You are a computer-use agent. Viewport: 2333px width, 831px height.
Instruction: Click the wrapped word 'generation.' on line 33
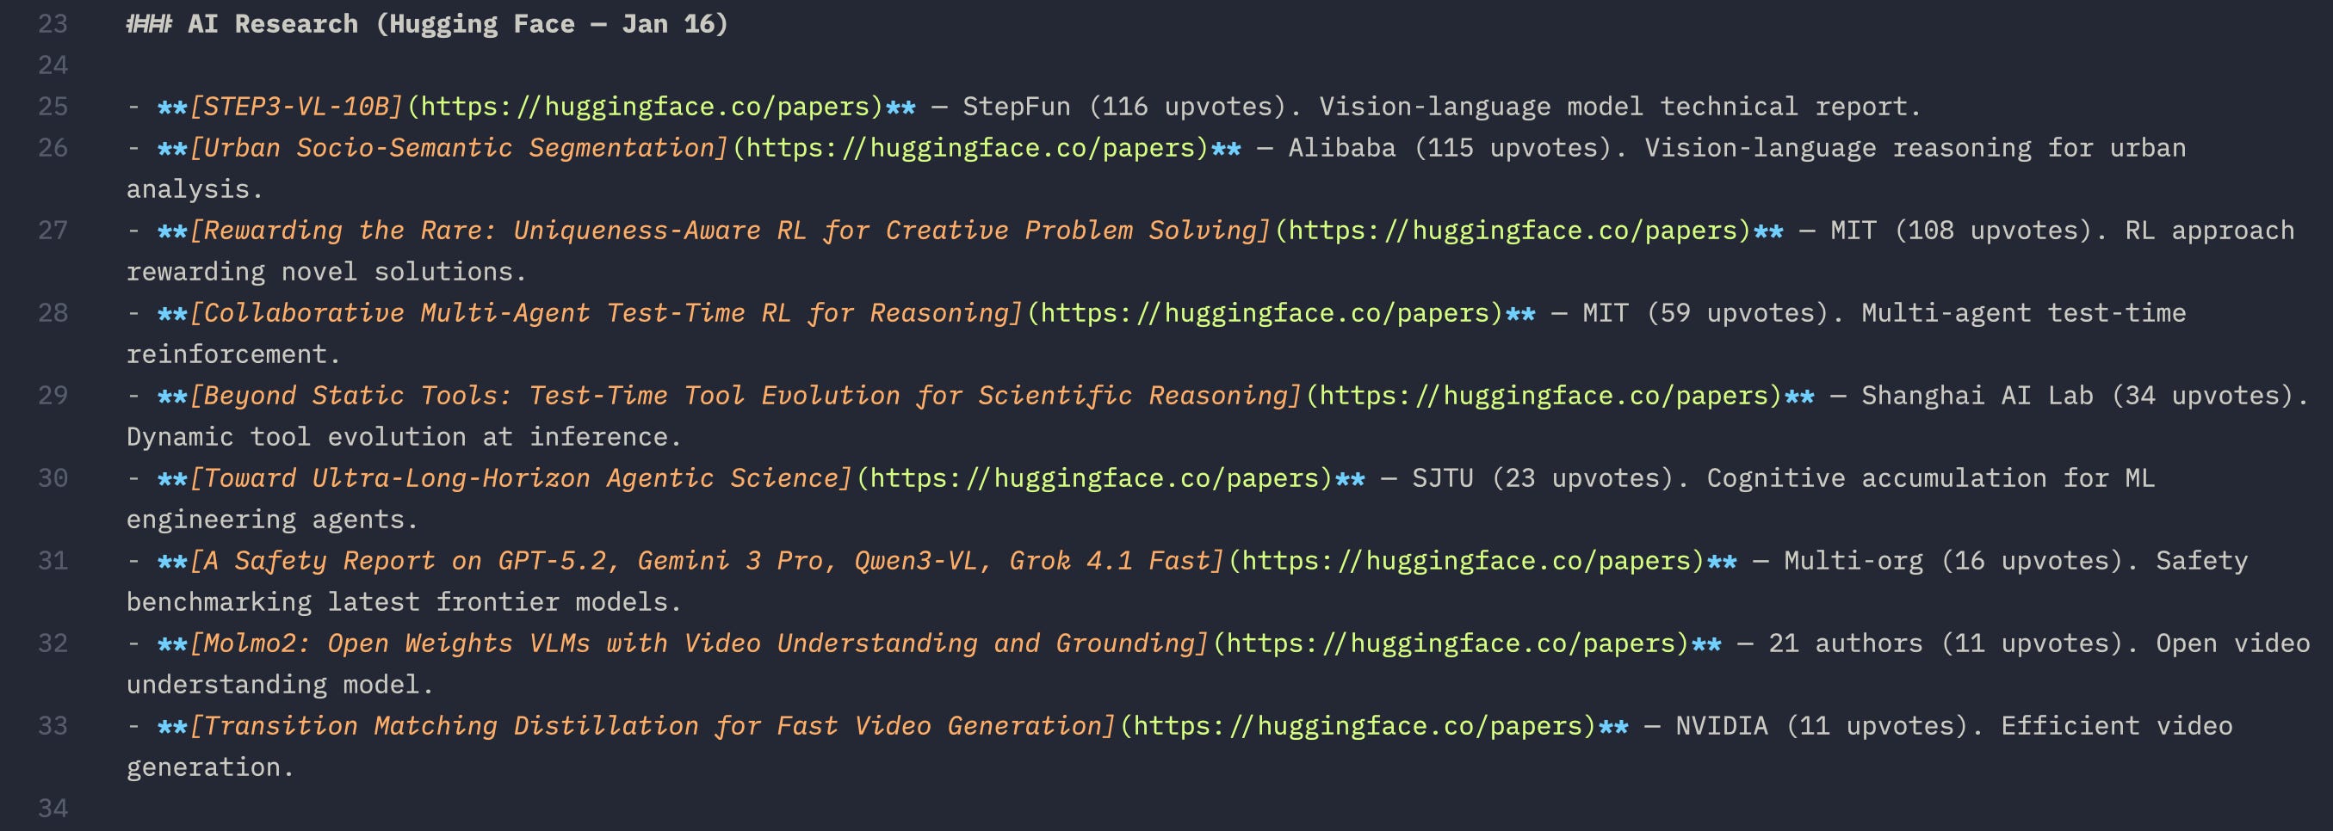coord(210,767)
